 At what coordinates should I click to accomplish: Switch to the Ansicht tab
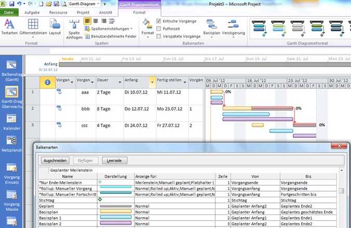click(105, 12)
